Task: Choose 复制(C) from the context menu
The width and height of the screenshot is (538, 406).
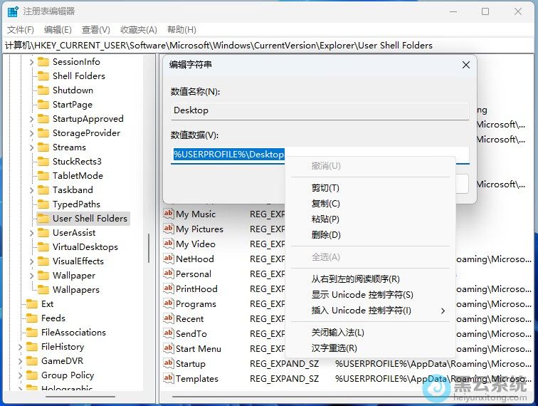Action: [325, 204]
